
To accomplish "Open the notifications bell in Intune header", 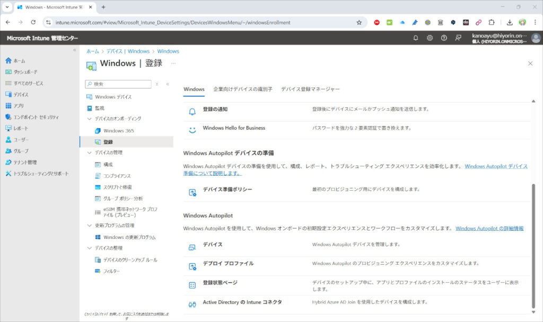I will click(416, 38).
